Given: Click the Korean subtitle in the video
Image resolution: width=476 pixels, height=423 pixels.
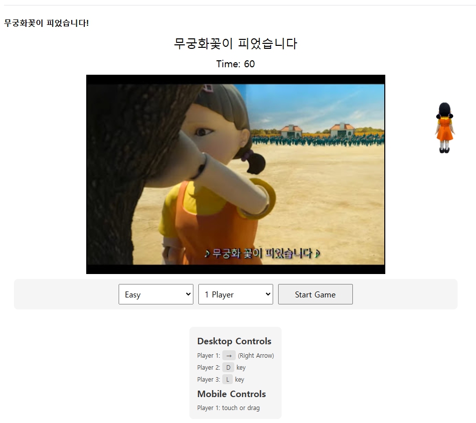Looking at the screenshot, I should [262, 253].
